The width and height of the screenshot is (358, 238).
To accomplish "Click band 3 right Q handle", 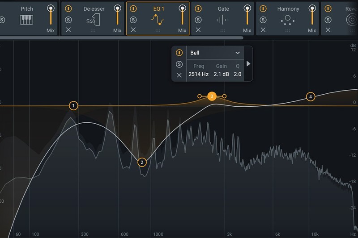I will point(225,96).
